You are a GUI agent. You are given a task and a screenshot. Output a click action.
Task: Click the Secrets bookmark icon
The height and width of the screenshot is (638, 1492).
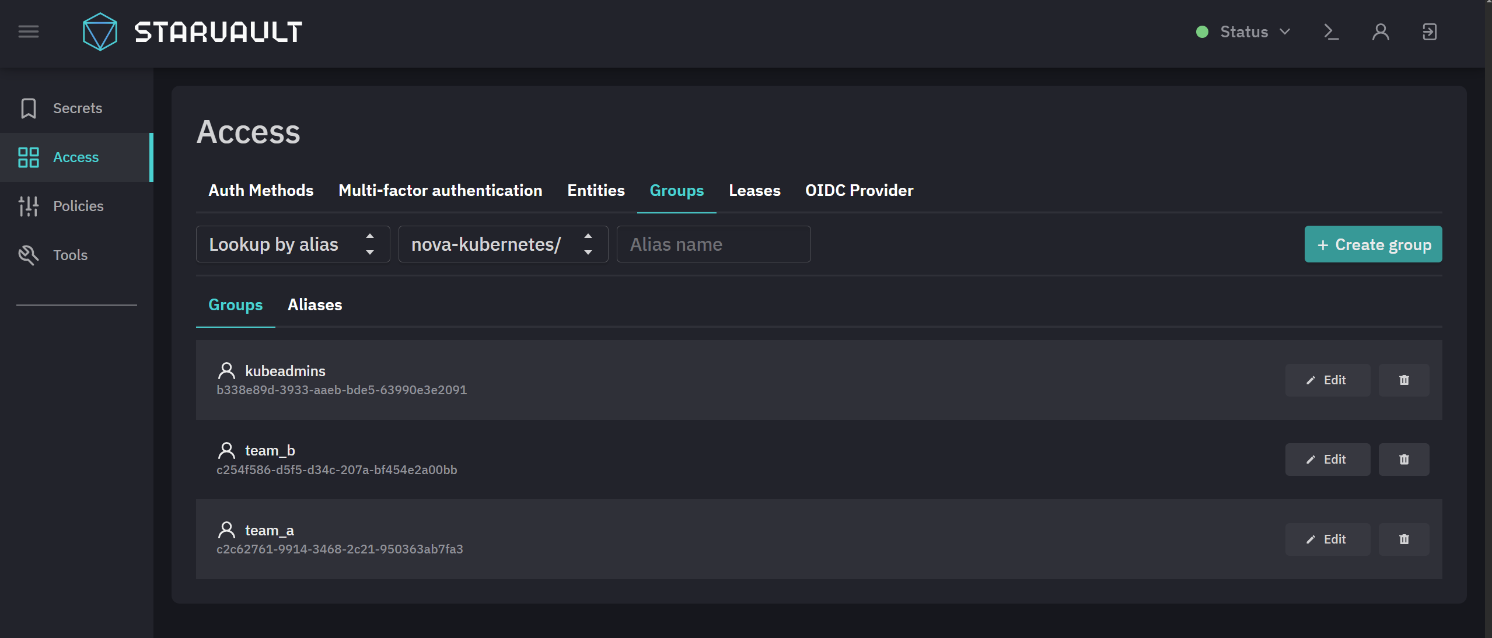[x=29, y=108]
